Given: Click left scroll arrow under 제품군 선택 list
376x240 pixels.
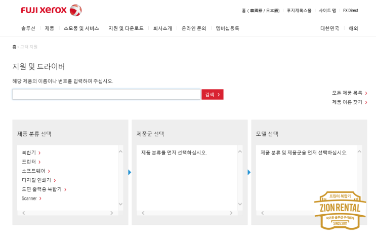Looking at the screenshot, I should (x=143, y=213).
